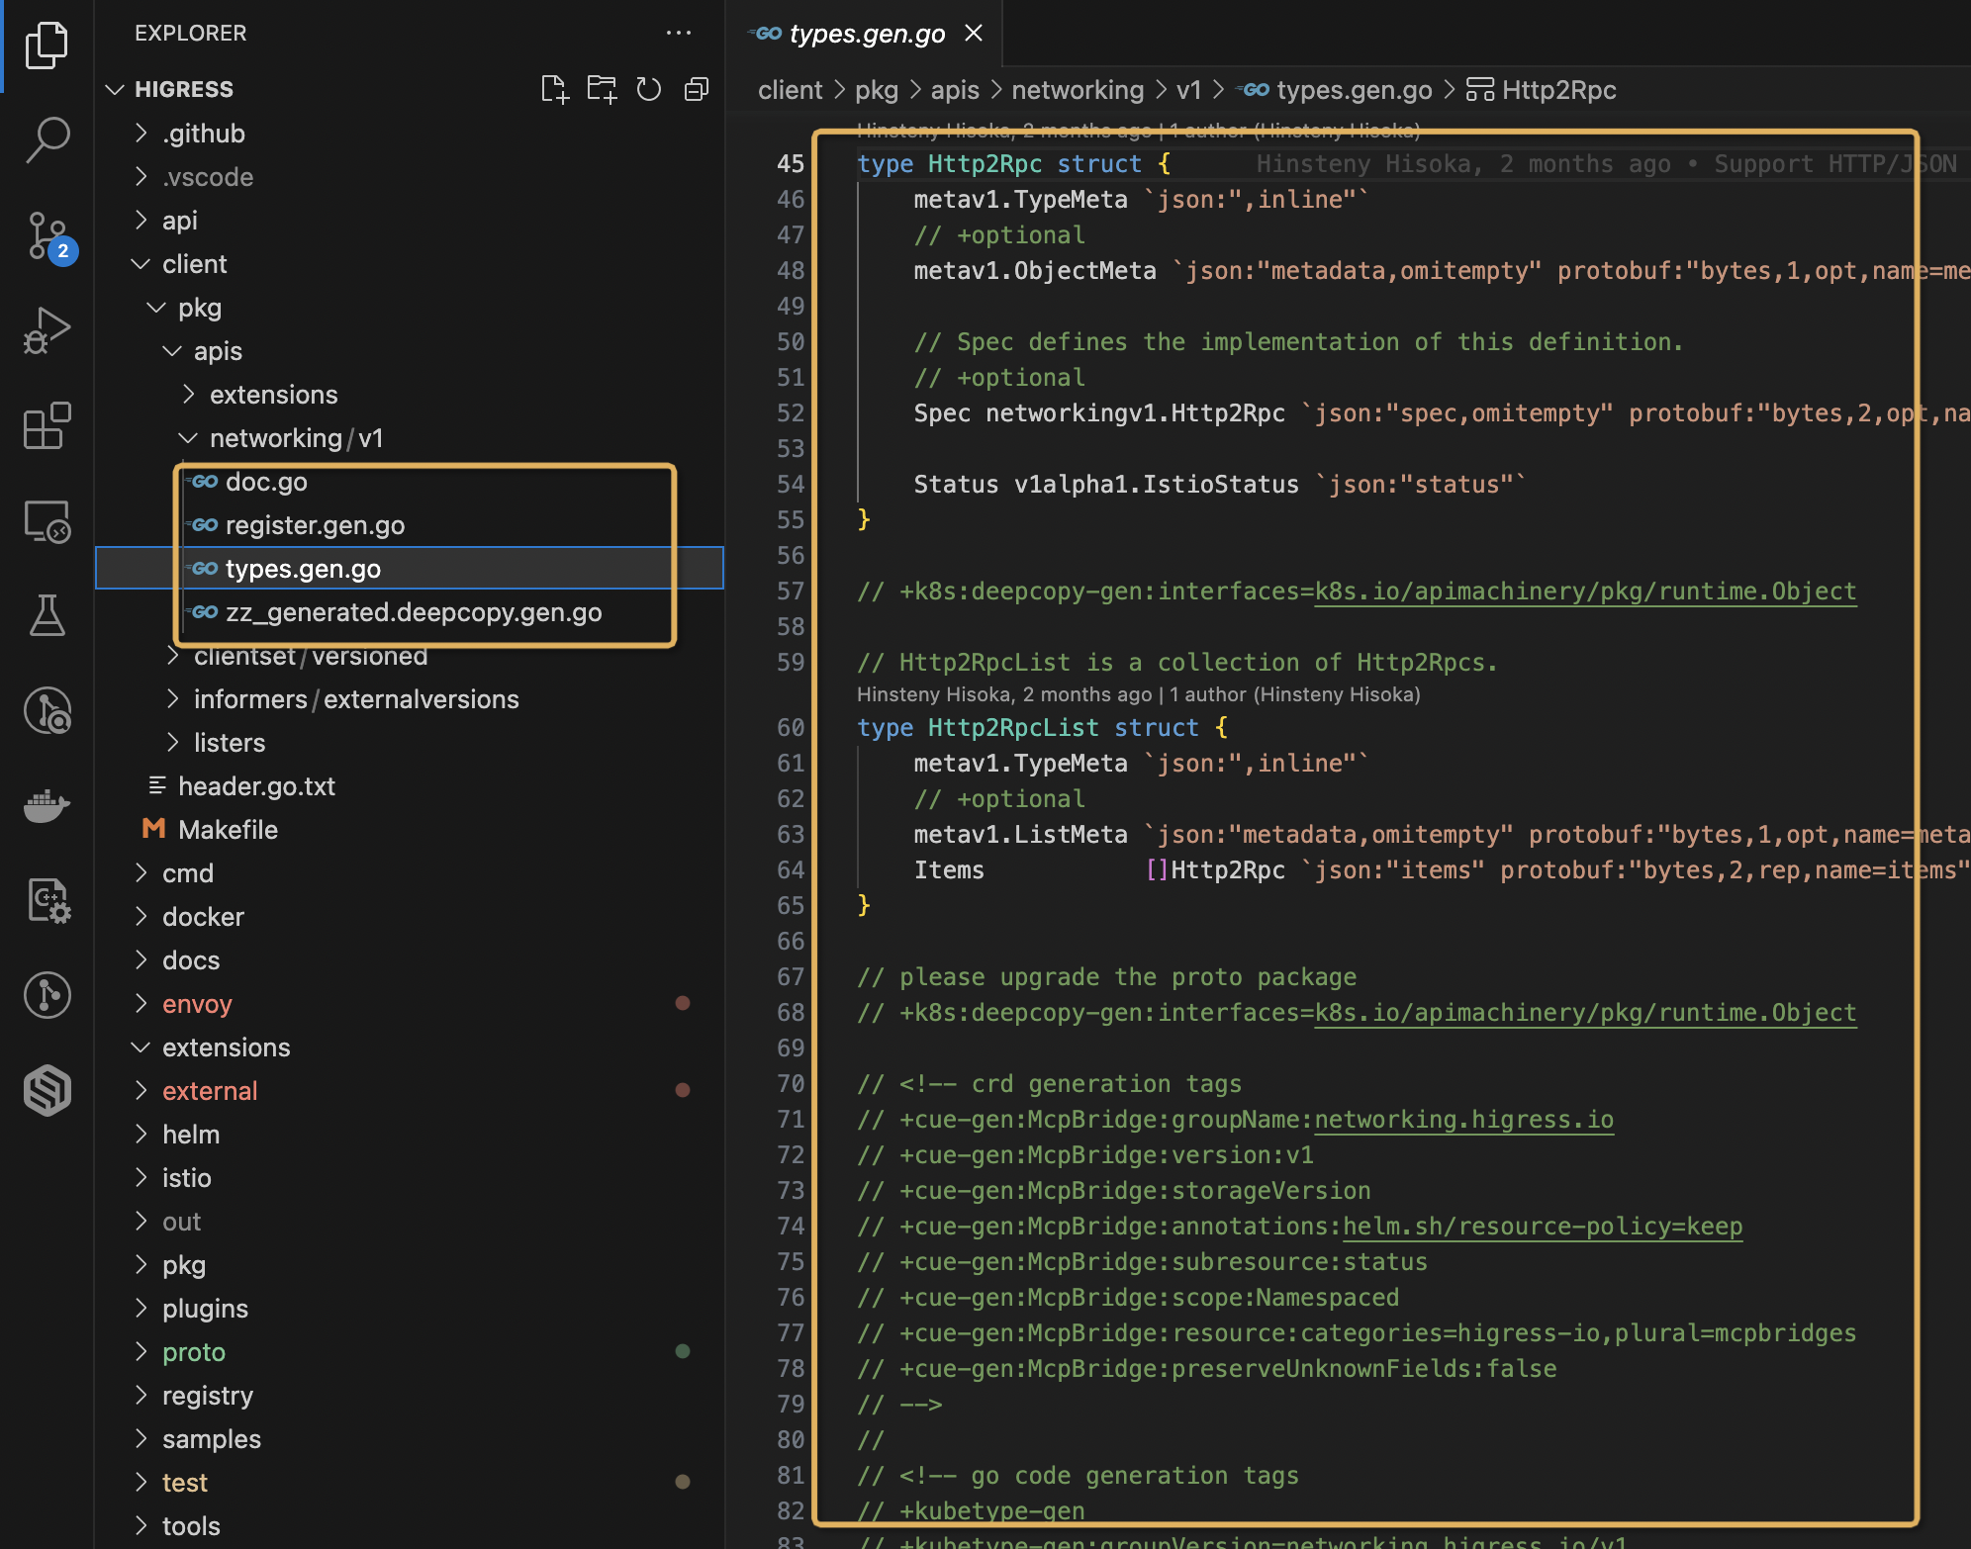Open the Search panel
The height and width of the screenshot is (1549, 1971).
coord(47,138)
